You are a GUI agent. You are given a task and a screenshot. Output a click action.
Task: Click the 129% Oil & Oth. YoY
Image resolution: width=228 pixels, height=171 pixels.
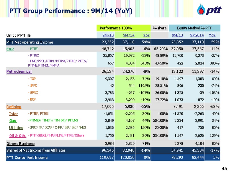pyautogui.click(x=215, y=136)
